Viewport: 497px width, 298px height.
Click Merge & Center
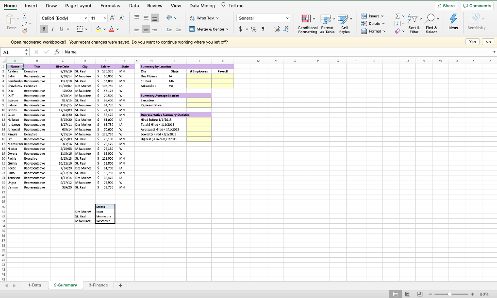(x=210, y=29)
